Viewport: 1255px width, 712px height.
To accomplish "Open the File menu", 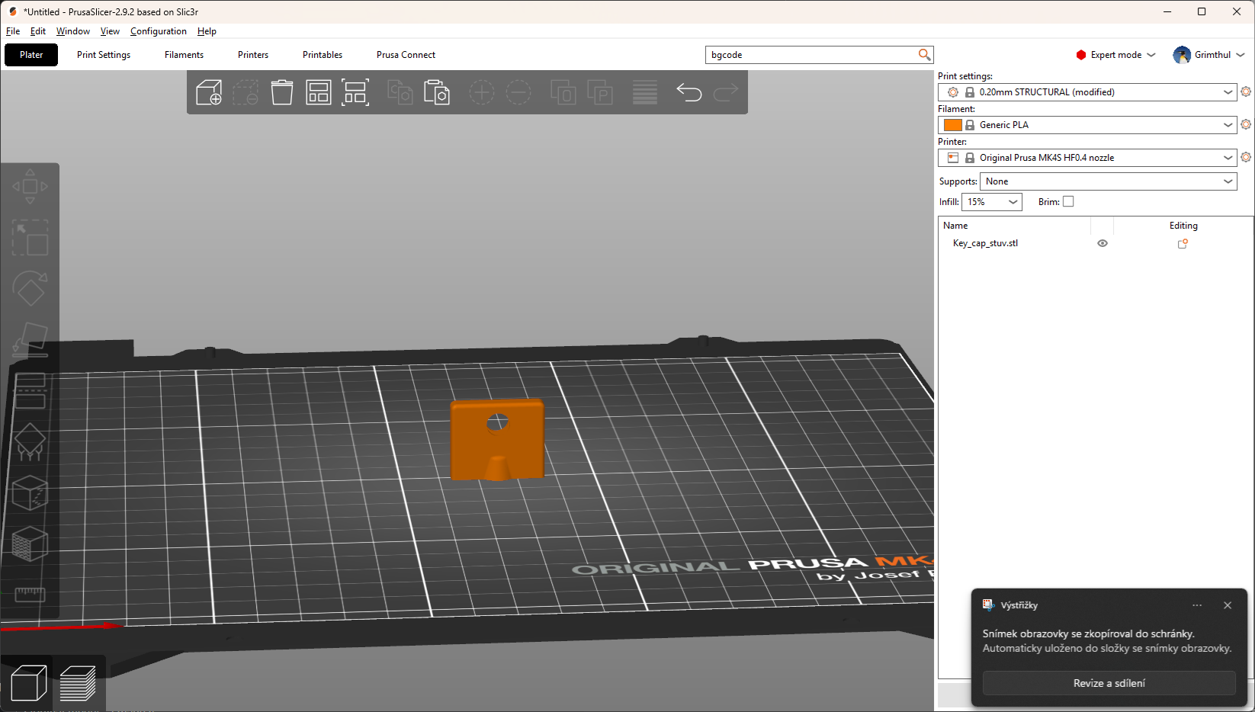I will click(13, 31).
